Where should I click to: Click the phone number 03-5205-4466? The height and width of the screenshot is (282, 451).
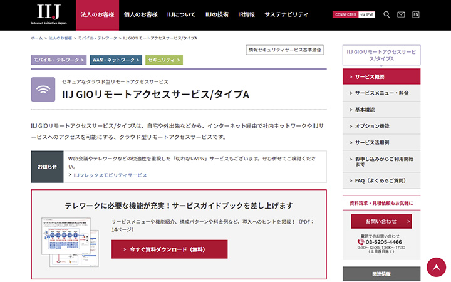[384, 242]
